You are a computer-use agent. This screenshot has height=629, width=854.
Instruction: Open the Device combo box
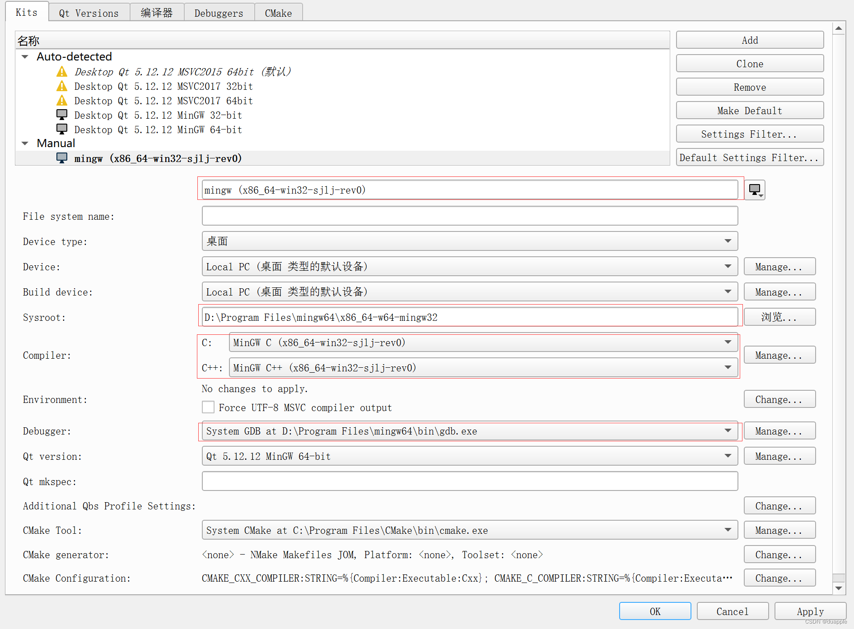(470, 267)
